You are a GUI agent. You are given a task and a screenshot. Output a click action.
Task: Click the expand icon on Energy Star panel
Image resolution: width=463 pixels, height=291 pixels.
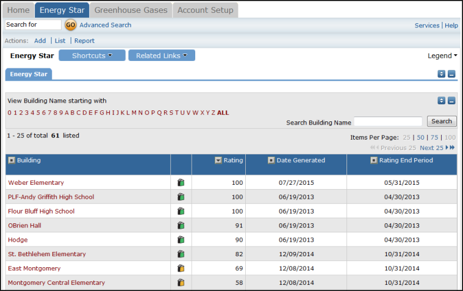coord(442,74)
